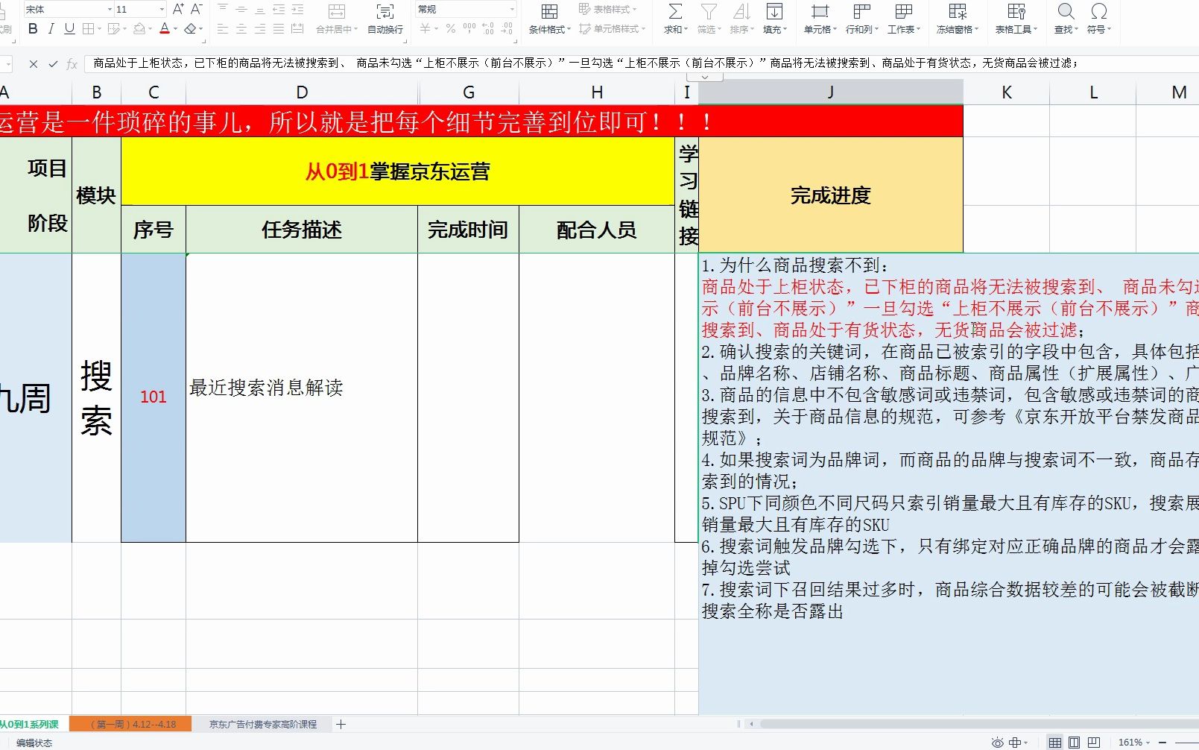Open the font size 11 dropdown
The width and height of the screenshot is (1199, 750).
click(x=162, y=10)
